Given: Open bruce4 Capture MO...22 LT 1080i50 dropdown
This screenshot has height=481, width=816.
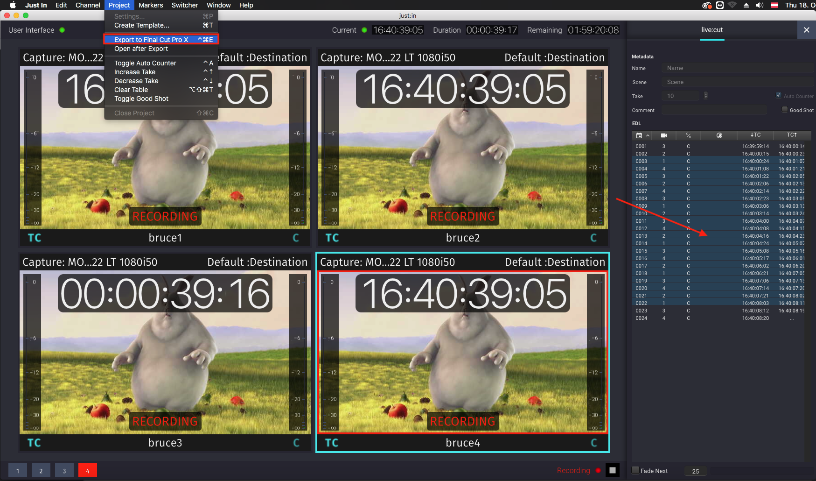Looking at the screenshot, I should click(387, 262).
